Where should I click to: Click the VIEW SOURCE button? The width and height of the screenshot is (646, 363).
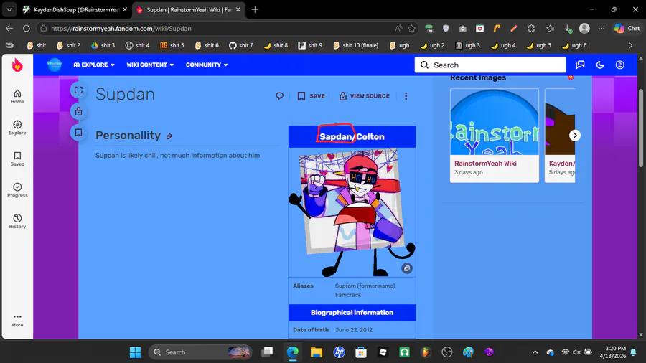click(x=364, y=96)
